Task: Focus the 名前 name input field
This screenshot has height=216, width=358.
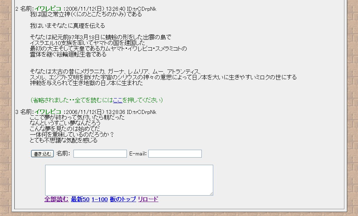Action: pos(100,154)
